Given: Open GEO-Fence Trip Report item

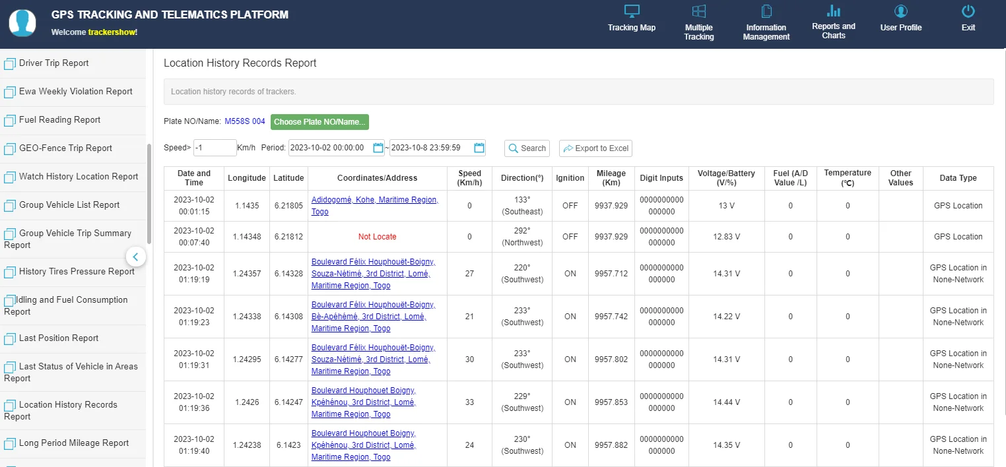Looking at the screenshot, I should pos(65,148).
